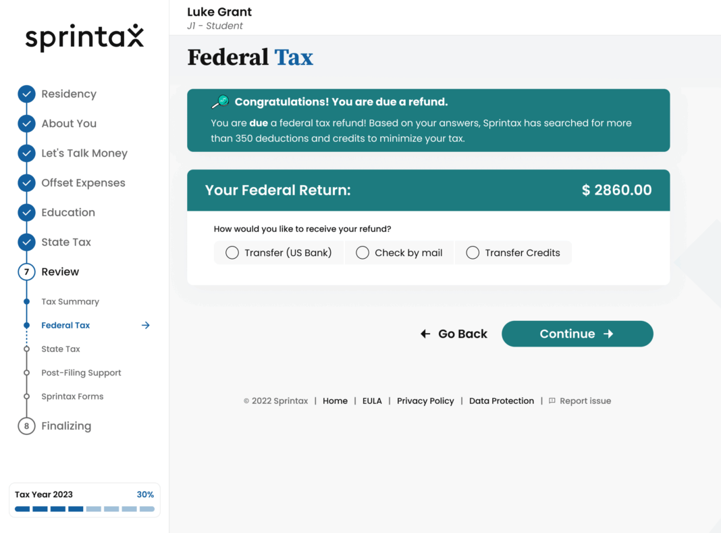Click the Tax Year 2023 progress bar
721x533 pixels.
point(84,509)
